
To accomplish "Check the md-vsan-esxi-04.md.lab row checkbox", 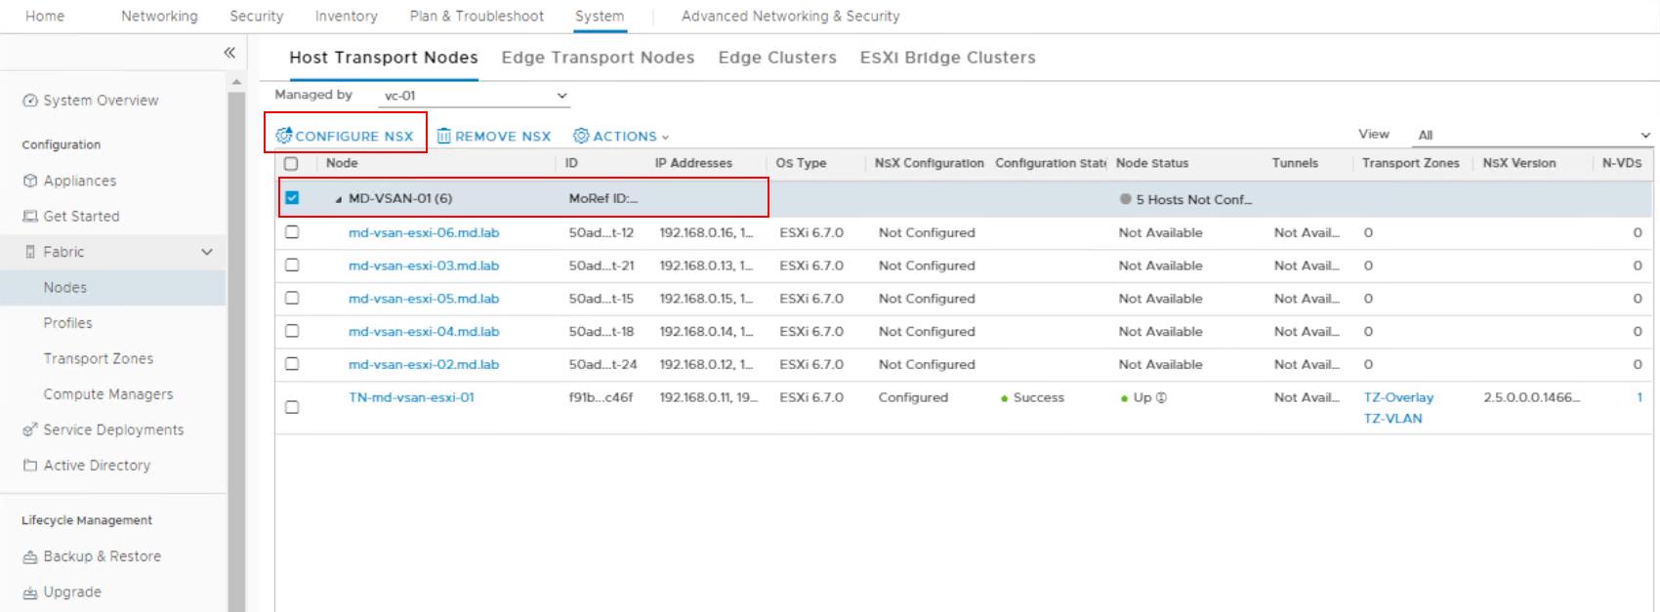I will pos(292,331).
